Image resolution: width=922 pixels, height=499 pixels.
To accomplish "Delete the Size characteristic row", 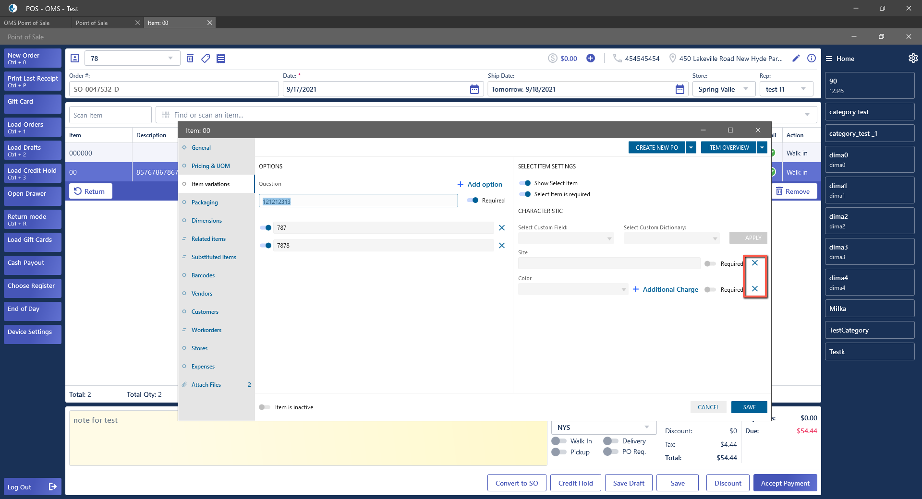I will click(755, 263).
